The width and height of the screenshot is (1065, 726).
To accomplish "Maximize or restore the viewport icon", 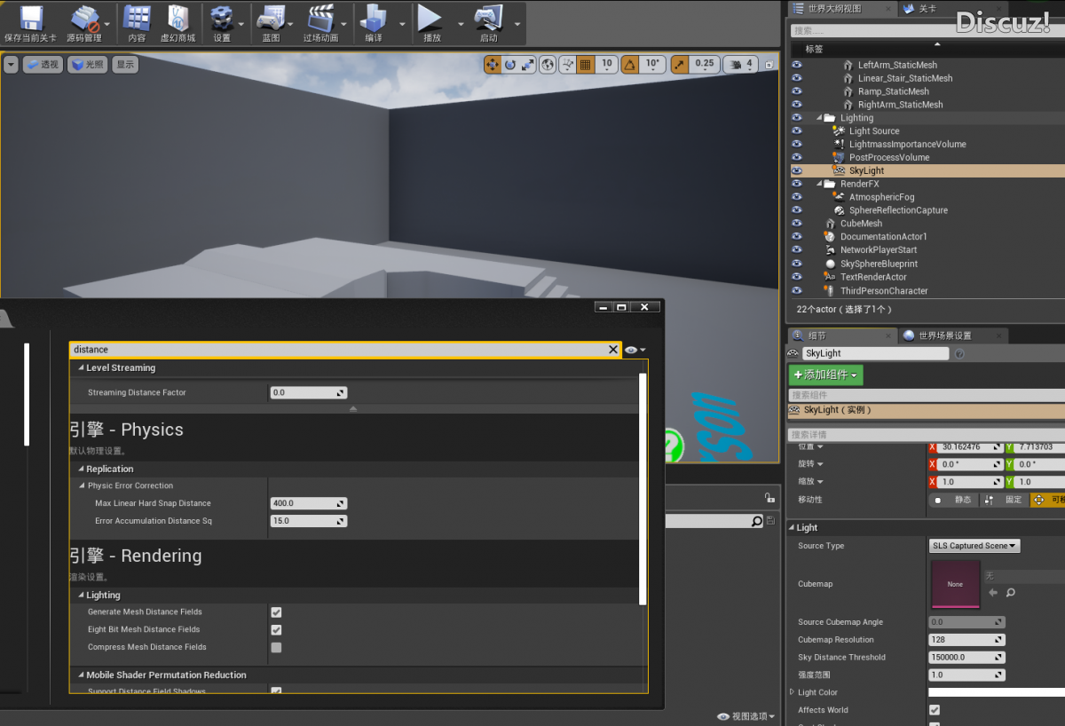I will click(x=770, y=64).
